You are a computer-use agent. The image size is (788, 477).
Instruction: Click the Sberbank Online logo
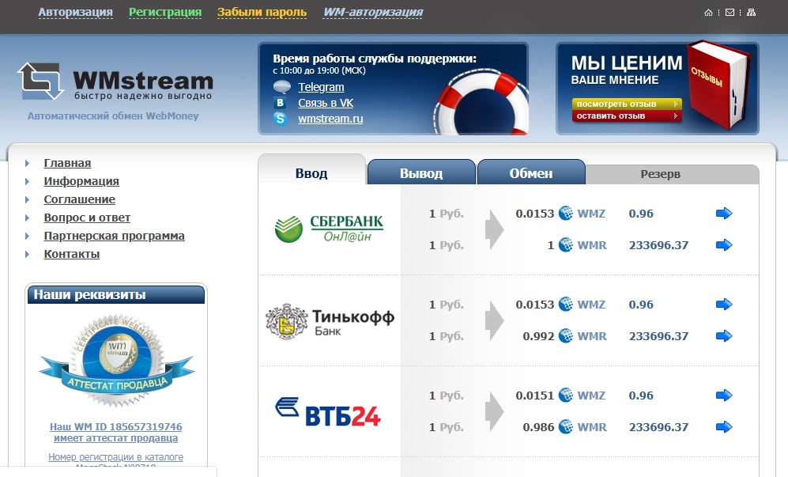point(329,229)
